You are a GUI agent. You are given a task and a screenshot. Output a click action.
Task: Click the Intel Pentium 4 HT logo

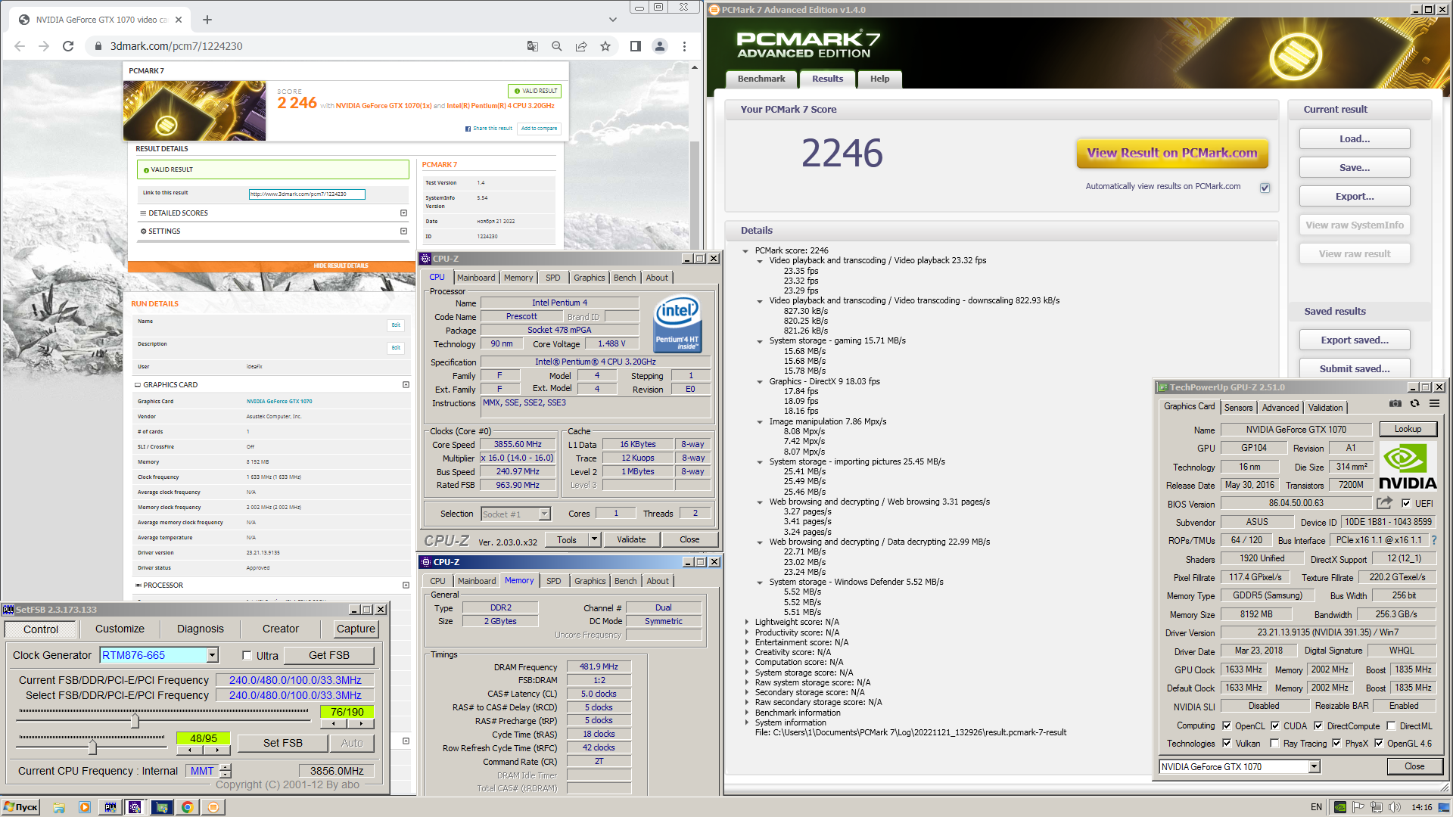click(677, 325)
